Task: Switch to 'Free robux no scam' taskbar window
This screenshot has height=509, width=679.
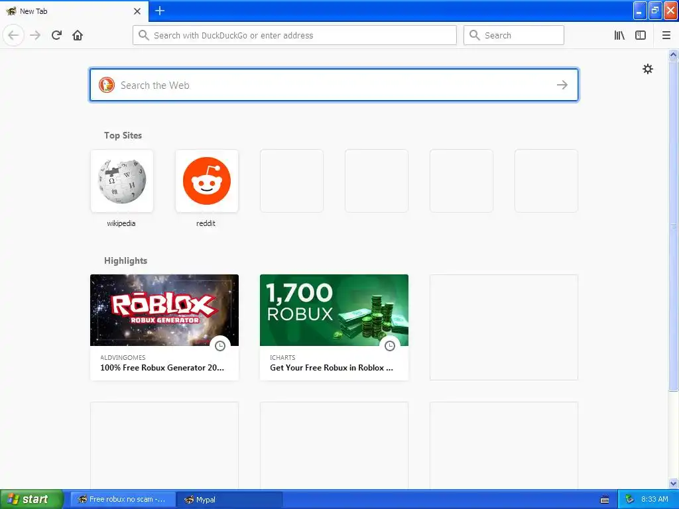Action: click(123, 500)
